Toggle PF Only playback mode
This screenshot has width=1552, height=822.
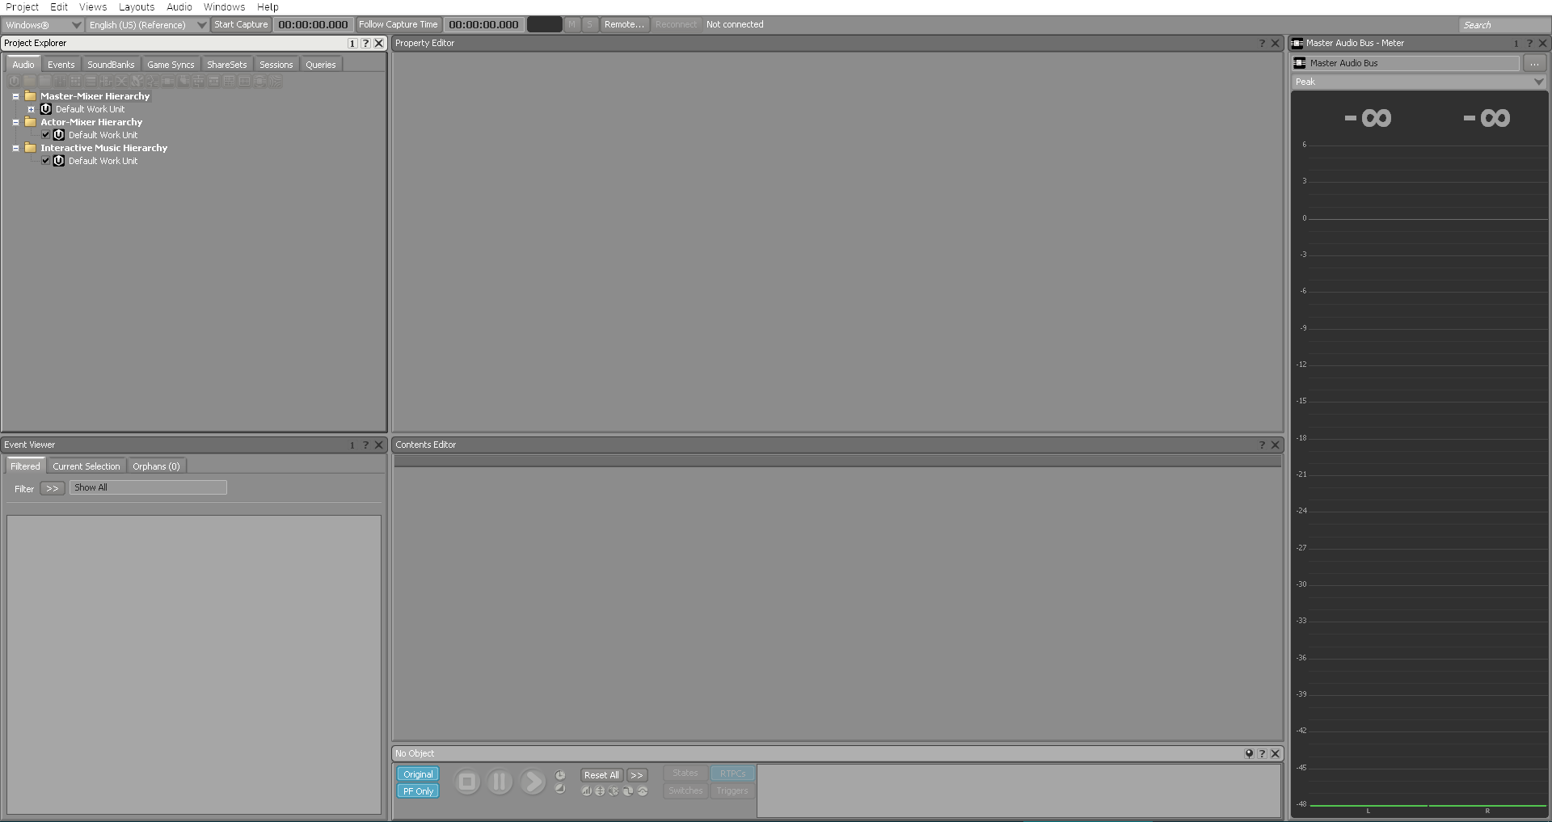(x=417, y=791)
